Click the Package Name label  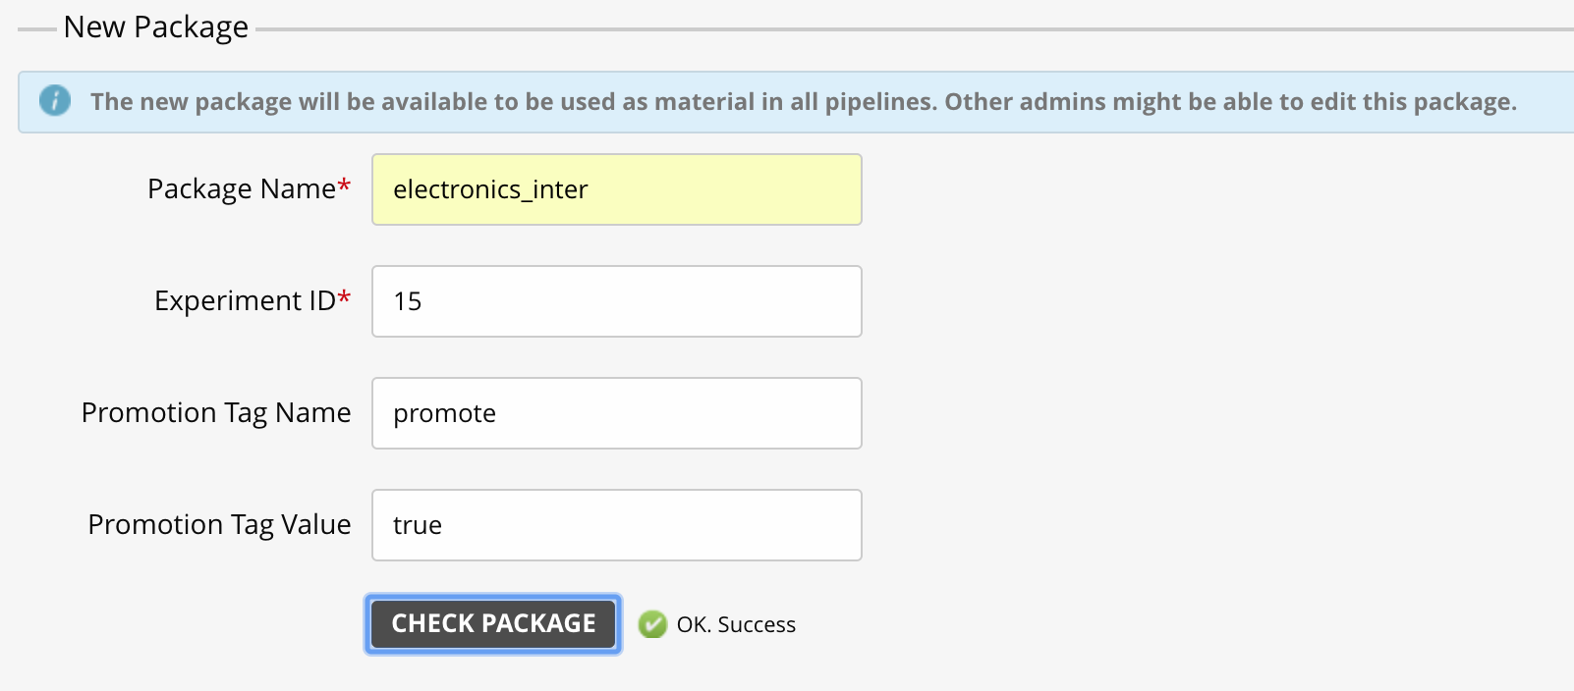click(x=241, y=188)
